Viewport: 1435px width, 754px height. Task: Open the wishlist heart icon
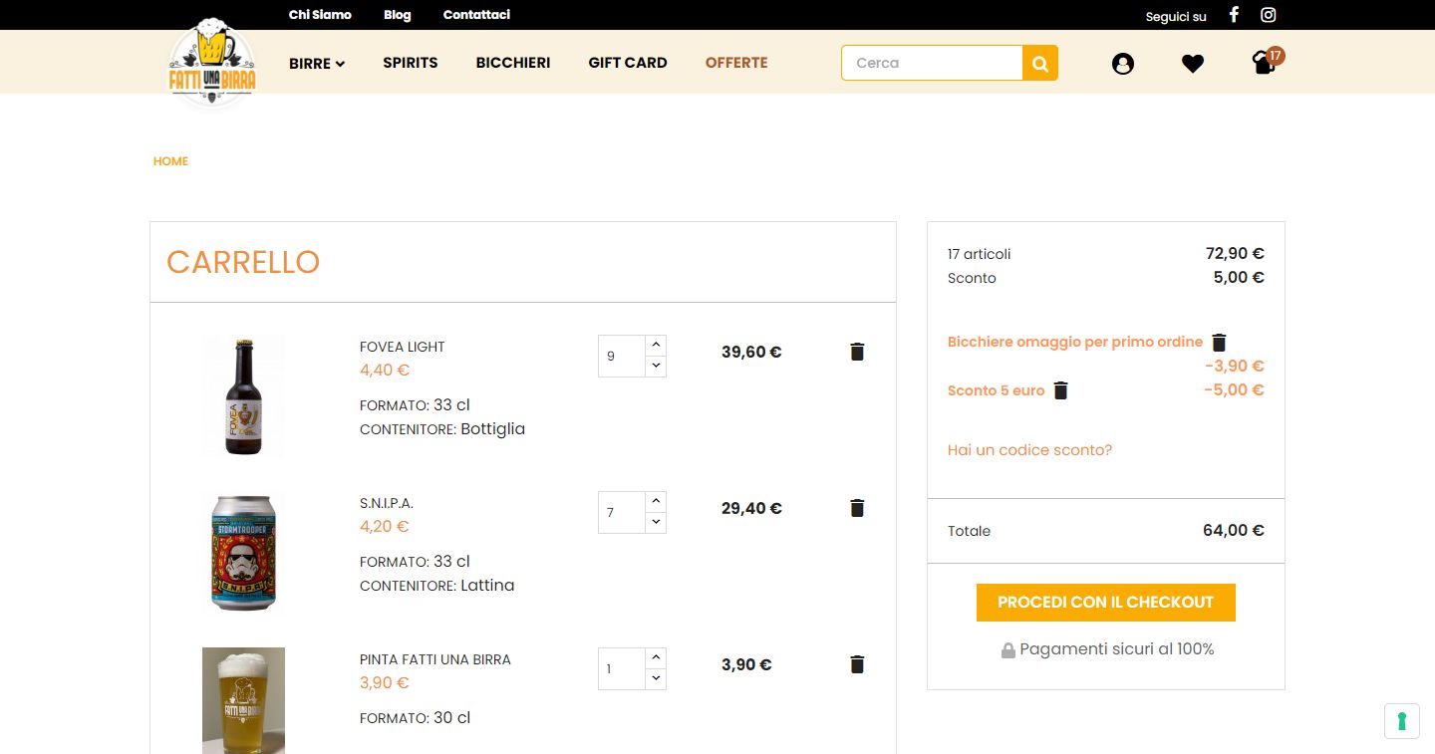(1193, 64)
